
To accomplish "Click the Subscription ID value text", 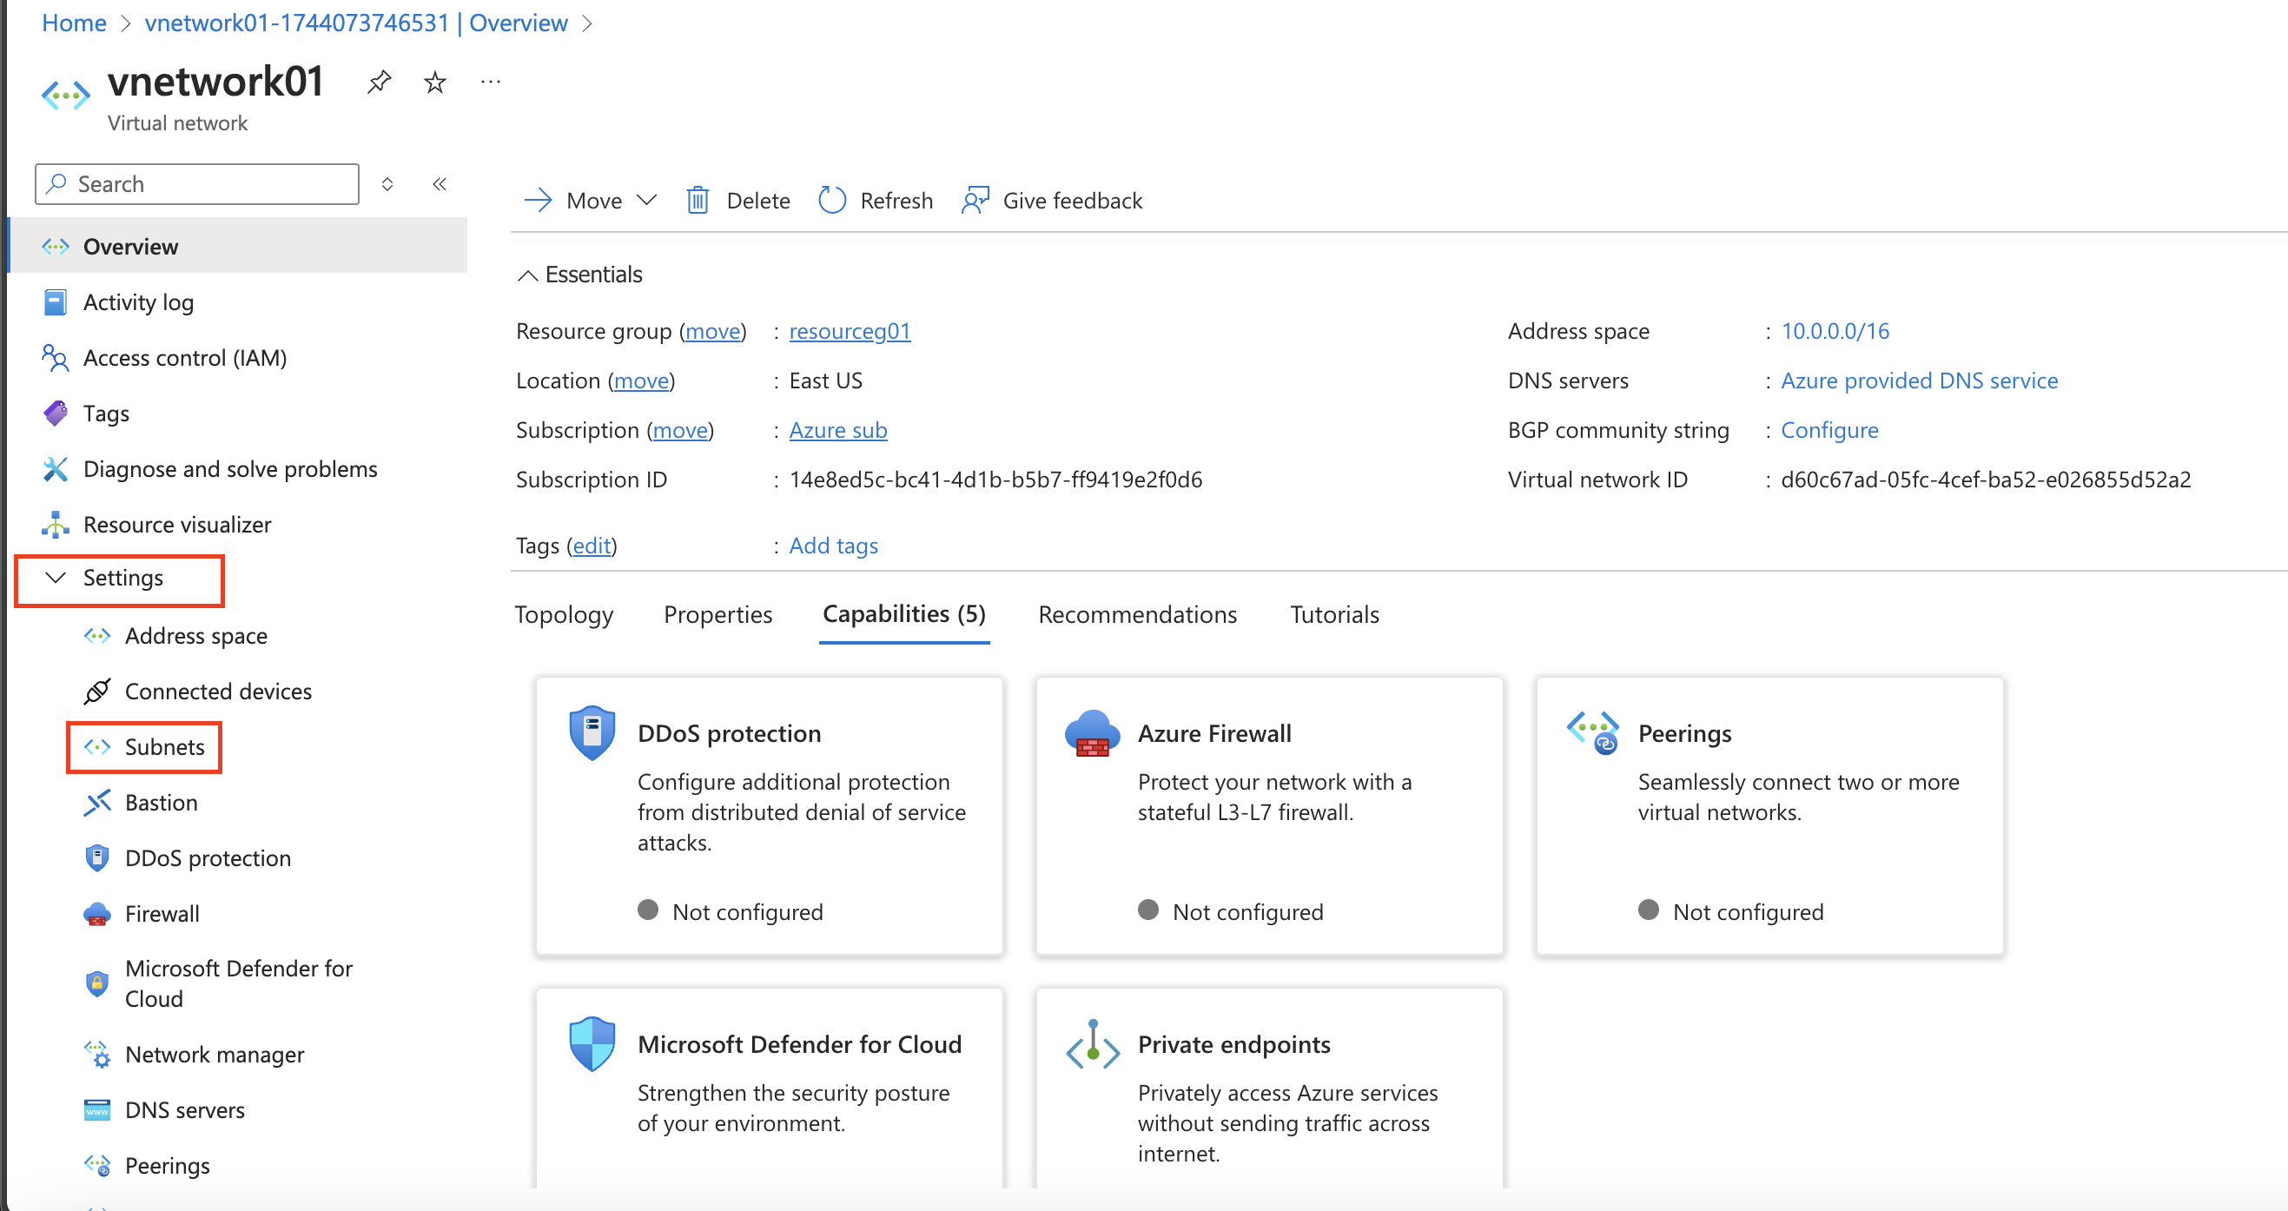I will (995, 480).
